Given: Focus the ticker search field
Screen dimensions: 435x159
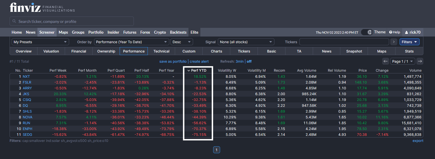Looking at the screenshot, I should pos(72,21).
